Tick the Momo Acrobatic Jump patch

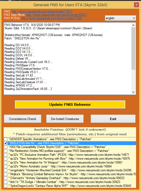point(5,167)
